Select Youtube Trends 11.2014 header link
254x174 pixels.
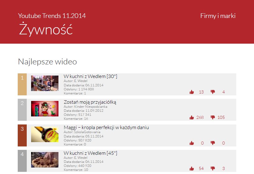tap(52, 16)
